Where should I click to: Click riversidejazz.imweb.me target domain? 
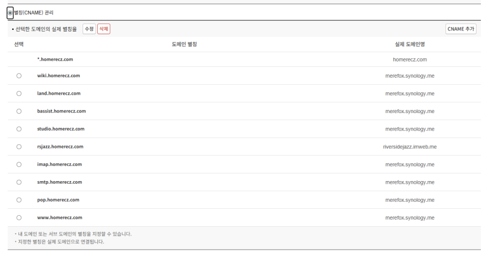pos(410,147)
